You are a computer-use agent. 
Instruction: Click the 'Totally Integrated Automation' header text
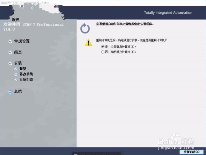(x=168, y=13)
